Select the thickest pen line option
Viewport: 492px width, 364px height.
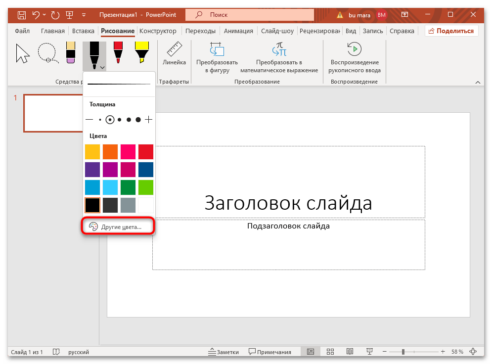[x=138, y=119]
